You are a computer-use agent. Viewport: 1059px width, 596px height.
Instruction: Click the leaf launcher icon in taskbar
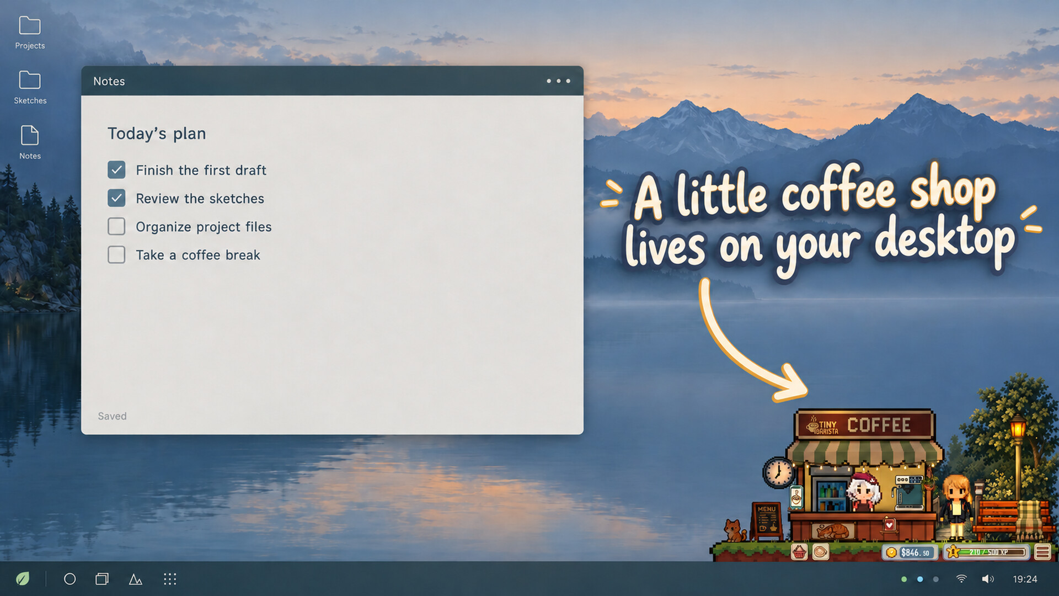pyautogui.click(x=23, y=579)
